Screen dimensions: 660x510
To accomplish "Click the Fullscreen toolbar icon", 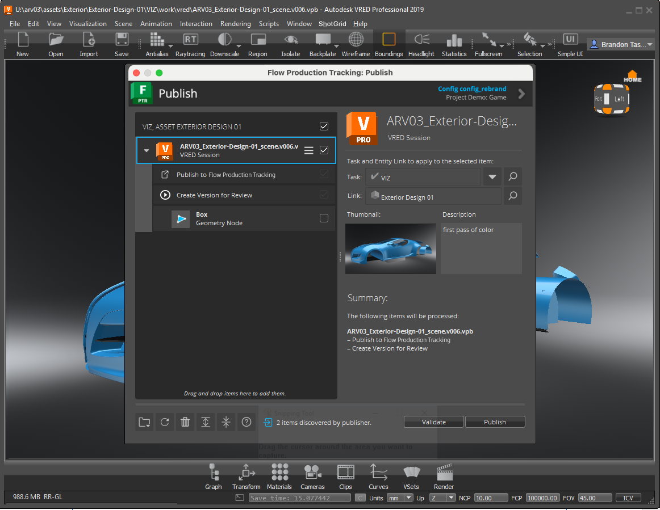I will [488, 44].
